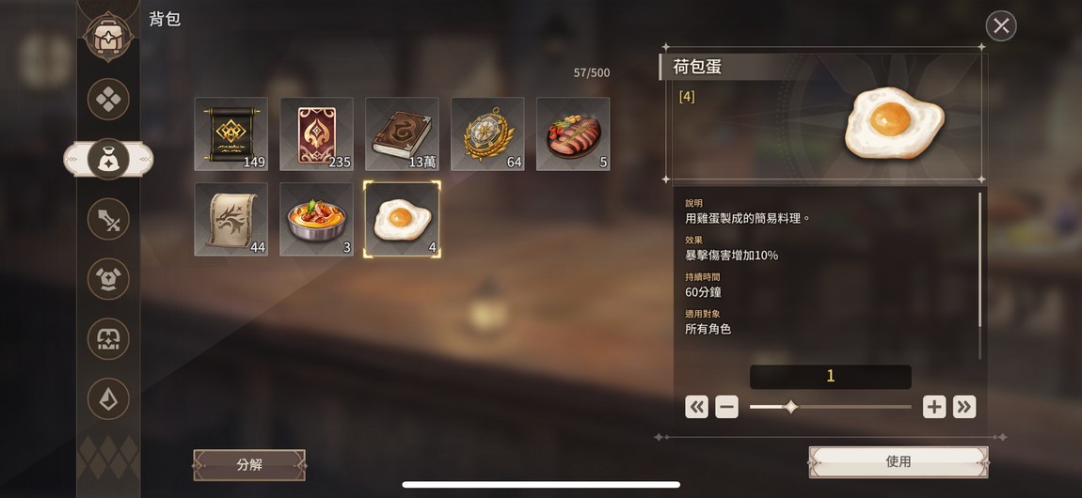Decrease quantity with the minus button
Image resolution: width=1082 pixels, height=498 pixels.
click(726, 407)
